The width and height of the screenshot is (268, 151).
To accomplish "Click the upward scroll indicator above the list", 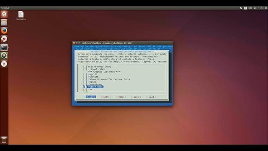I will point(86,64).
